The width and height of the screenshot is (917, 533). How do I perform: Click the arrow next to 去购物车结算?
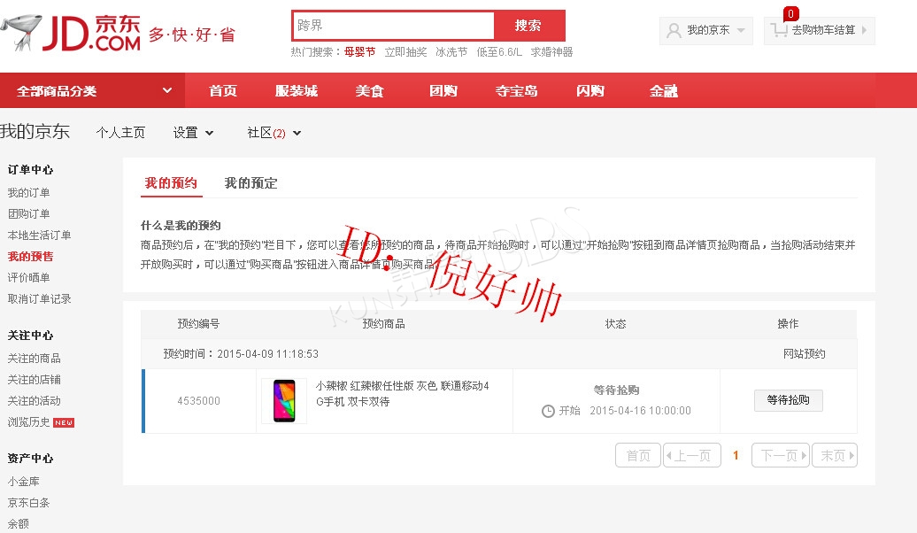(x=865, y=30)
